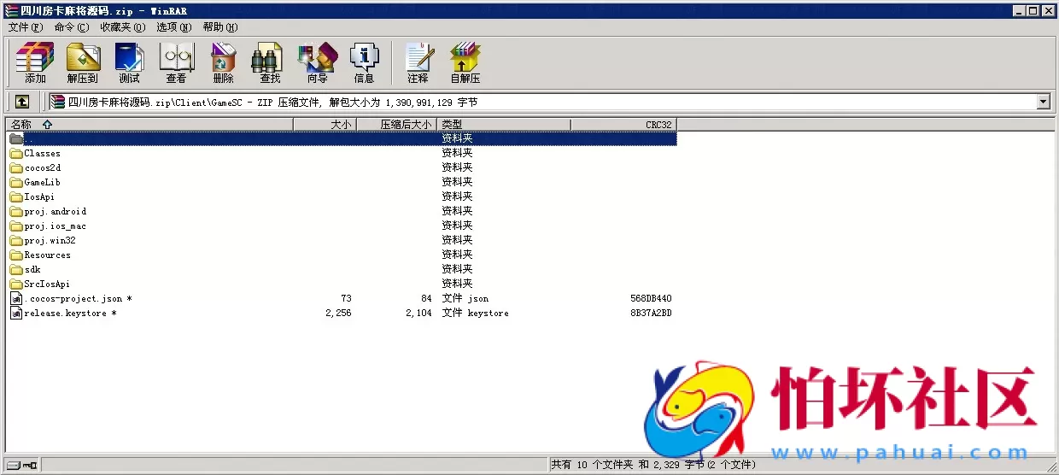This screenshot has height=475, width=1059.
Task: Select the proj.win32 folder icon
Action: (16, 240)
